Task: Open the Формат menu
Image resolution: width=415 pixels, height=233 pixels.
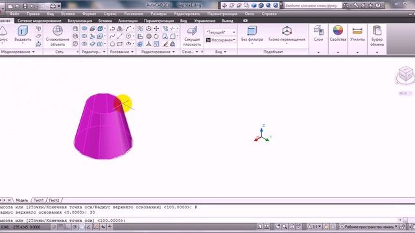Action: 89,14
